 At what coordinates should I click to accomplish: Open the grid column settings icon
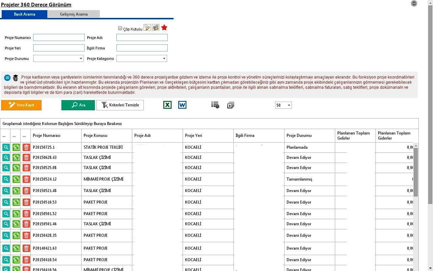tap(215, 105)
